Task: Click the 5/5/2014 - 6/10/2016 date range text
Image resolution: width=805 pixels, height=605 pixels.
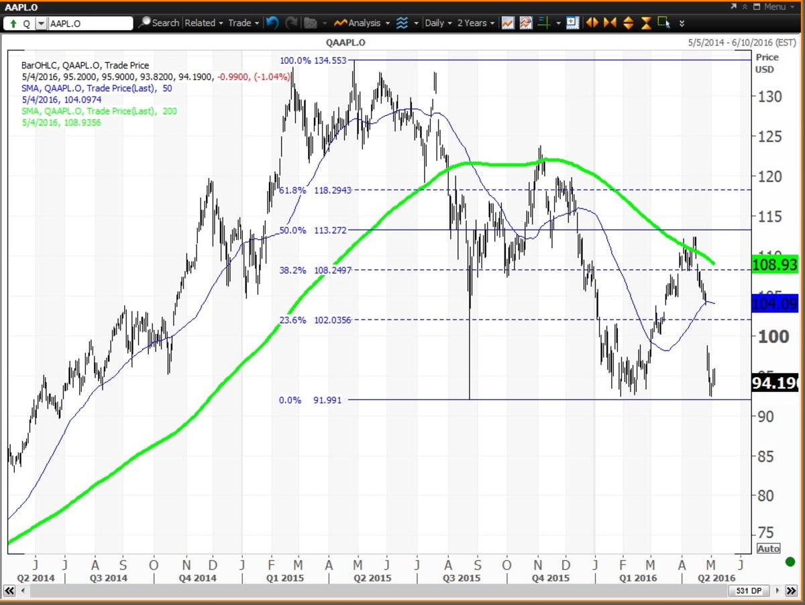Action: coord(742,42)
